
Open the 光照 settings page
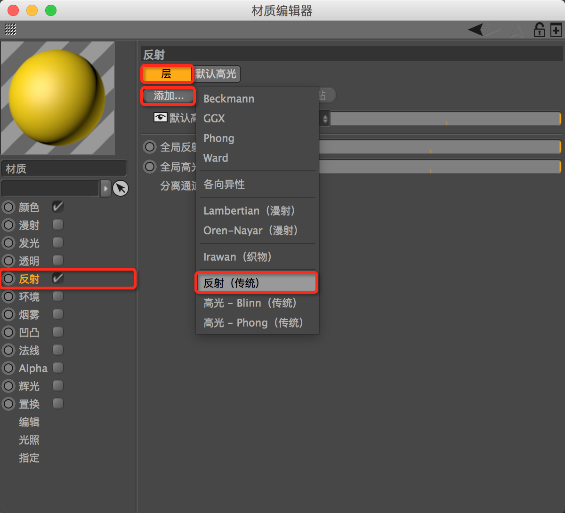pos(29,440)
